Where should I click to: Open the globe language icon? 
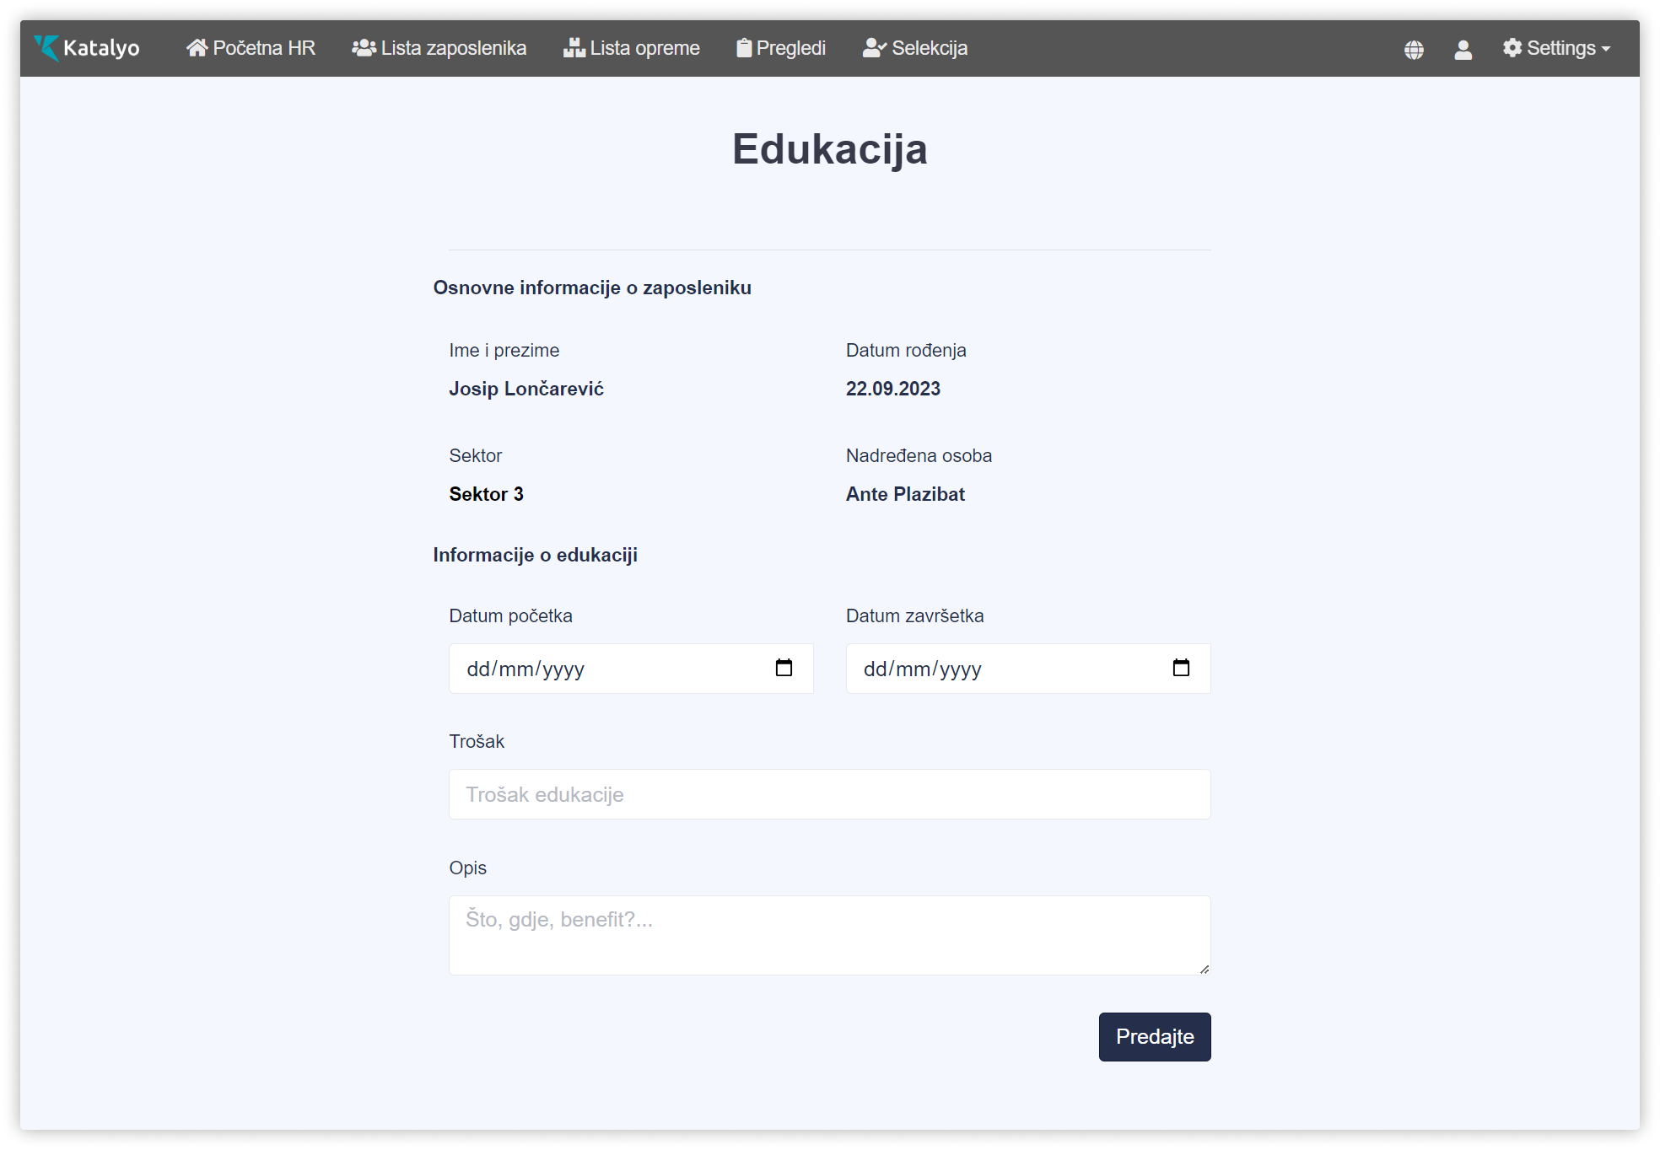coord(1414,50)
